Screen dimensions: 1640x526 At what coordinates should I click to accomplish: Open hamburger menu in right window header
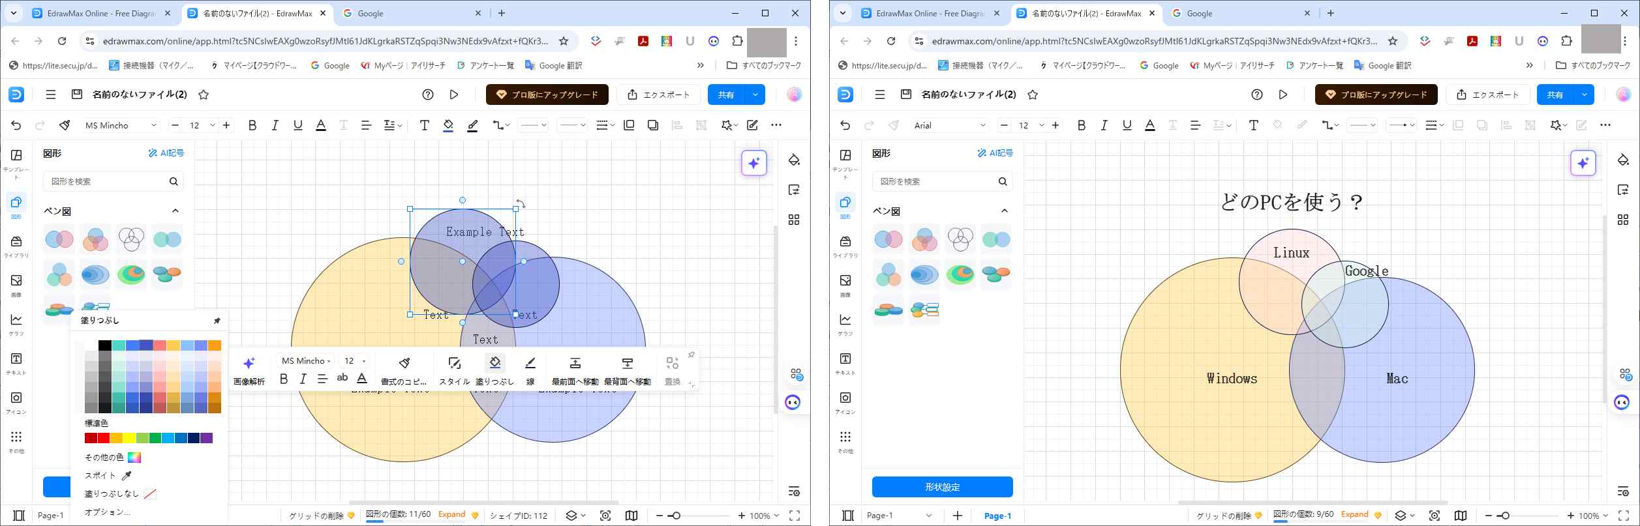(x=879, y=95)
